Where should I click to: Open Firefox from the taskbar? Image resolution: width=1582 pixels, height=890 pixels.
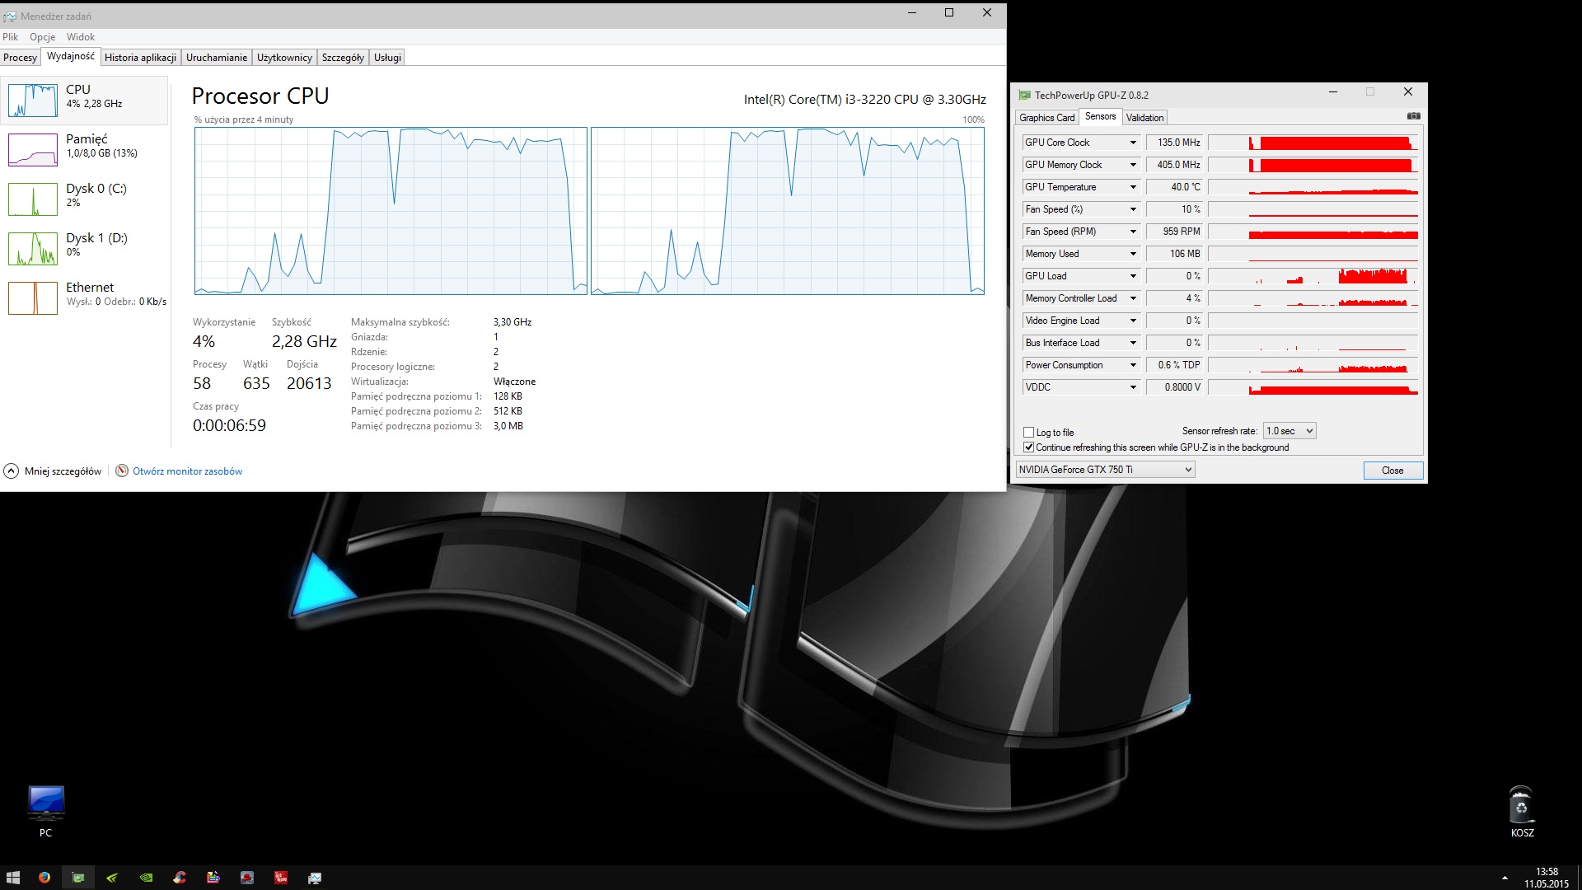(44, 878)
